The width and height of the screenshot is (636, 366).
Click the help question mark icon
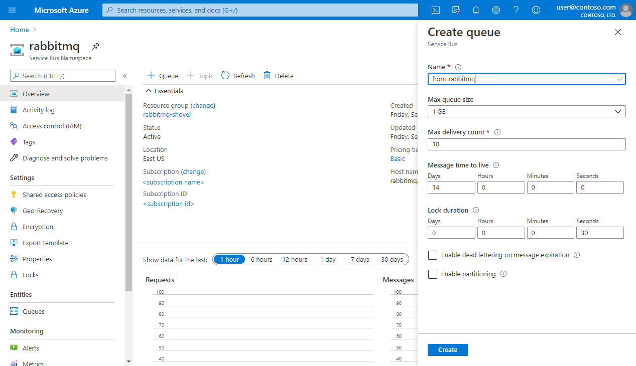[516, 10]
